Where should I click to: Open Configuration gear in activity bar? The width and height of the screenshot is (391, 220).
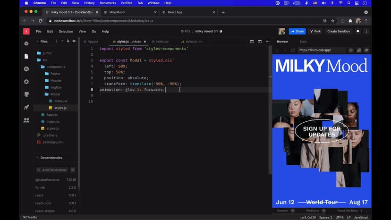point(26,82)
